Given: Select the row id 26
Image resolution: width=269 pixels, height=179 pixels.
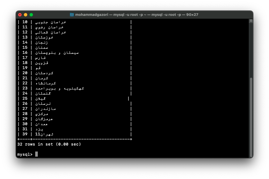Looking at the screenshot, I should [x=25, y=104].
